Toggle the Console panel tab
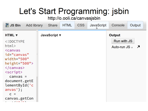This screenshot has height=111, width=148. coord(118,25)
